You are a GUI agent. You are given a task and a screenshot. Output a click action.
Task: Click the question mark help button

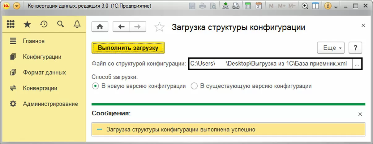355,48
